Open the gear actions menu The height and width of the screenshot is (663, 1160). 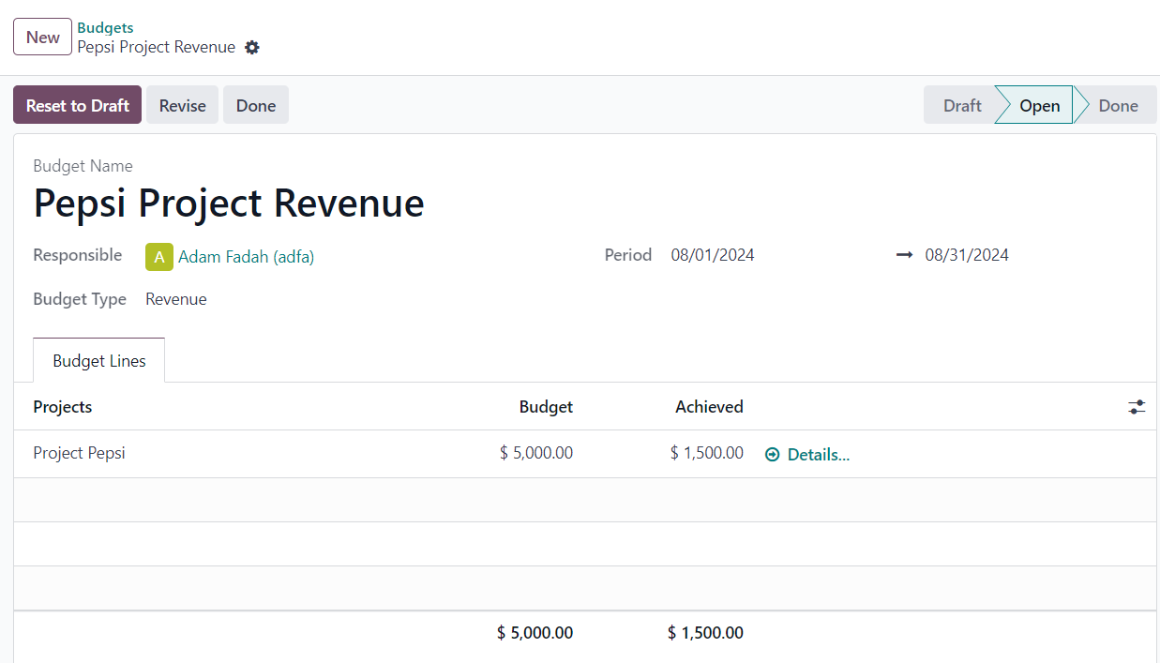[251, 47]
